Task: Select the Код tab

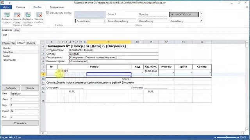Action: pos(16,30)
